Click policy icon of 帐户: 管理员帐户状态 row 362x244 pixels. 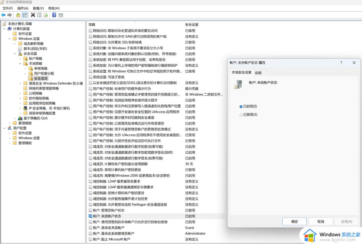coord(90,210)
